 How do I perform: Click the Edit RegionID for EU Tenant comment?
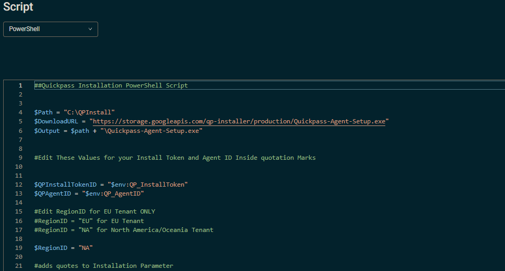tap(94, 212)
